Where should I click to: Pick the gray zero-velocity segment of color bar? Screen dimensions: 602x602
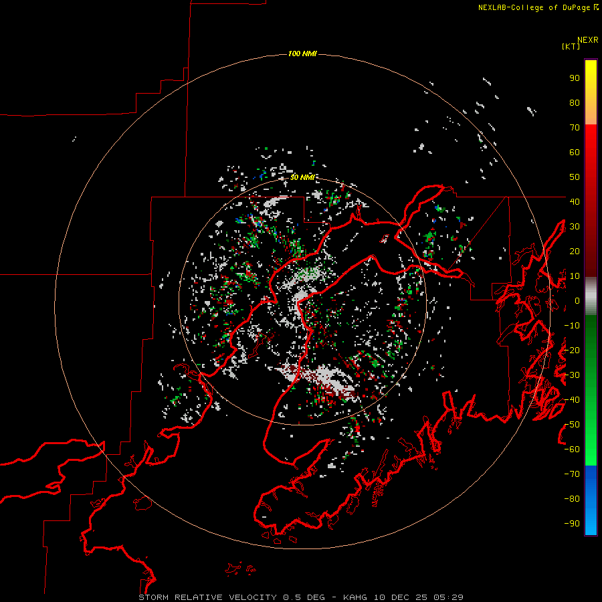[591, 296]
